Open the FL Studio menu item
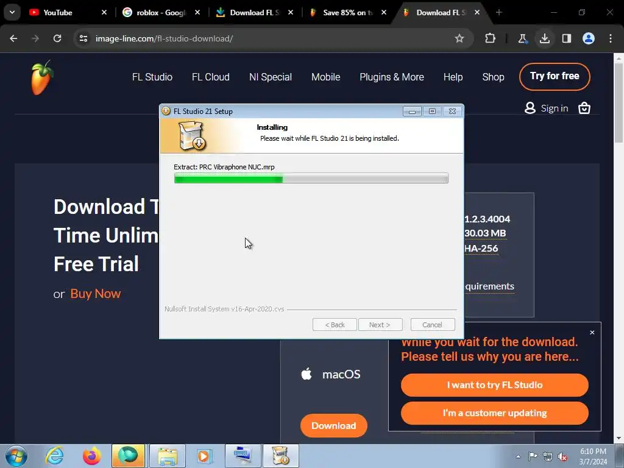This screenshot has height=468, width=624. pyautogui.click(x=152, y=77)
